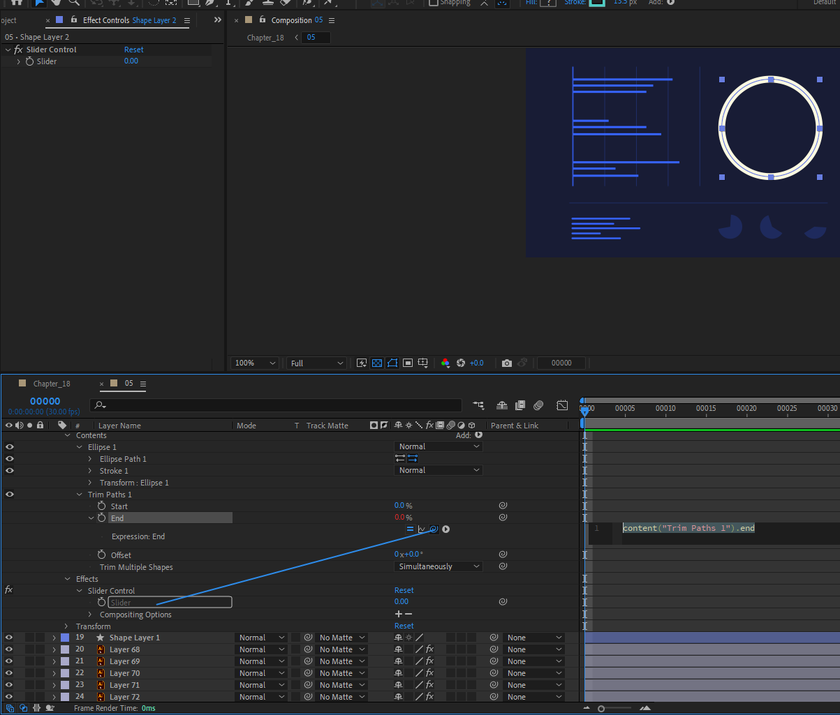Open the 100% magnification dropdown
Screen dimensions: 840x715
pos(256,363)
